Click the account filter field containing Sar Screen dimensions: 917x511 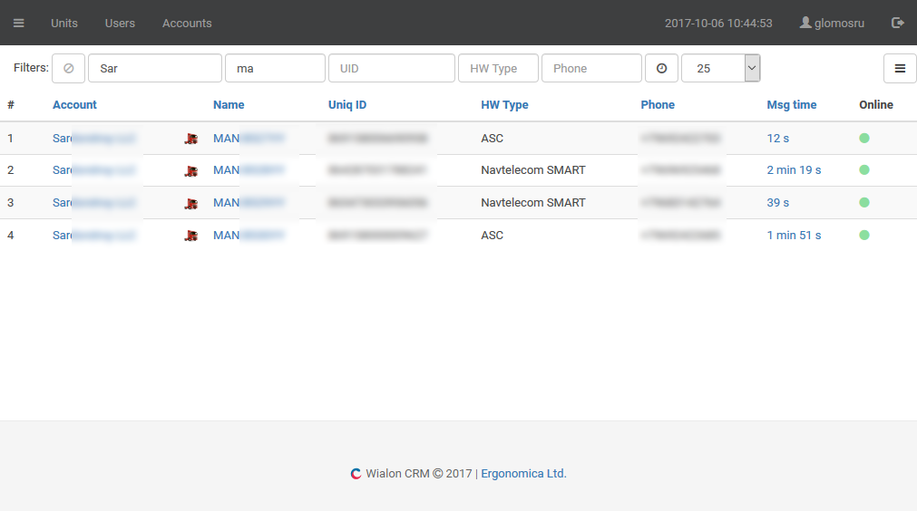(x=154, y=68)
